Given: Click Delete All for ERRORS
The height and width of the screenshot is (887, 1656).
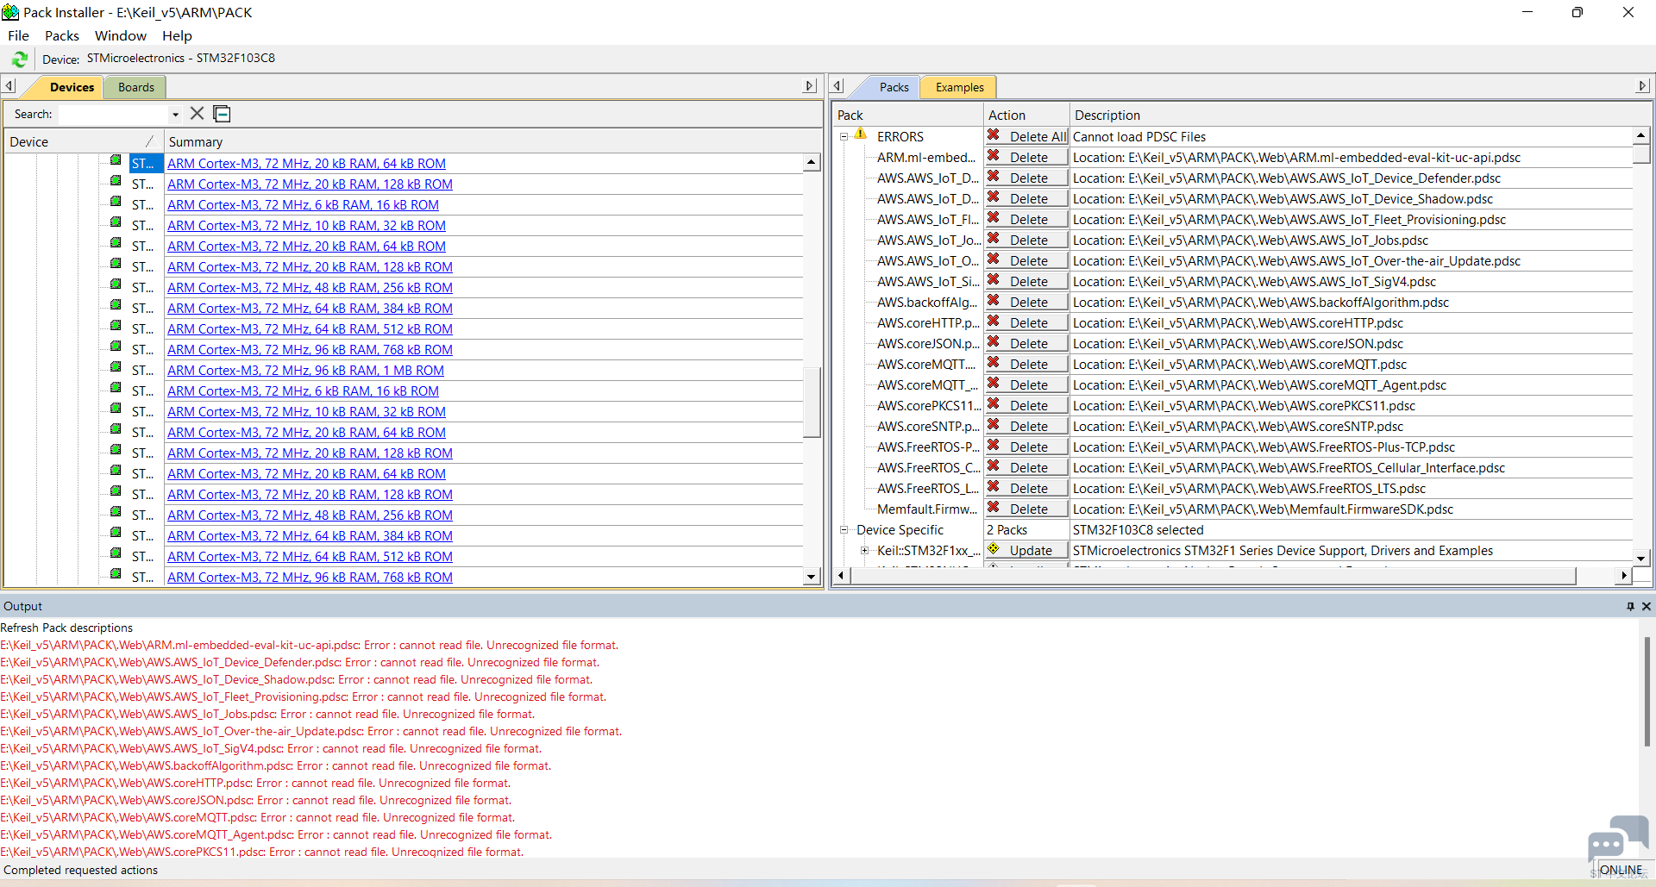Looking at the screenshot, I should [x=1027, y=136].
